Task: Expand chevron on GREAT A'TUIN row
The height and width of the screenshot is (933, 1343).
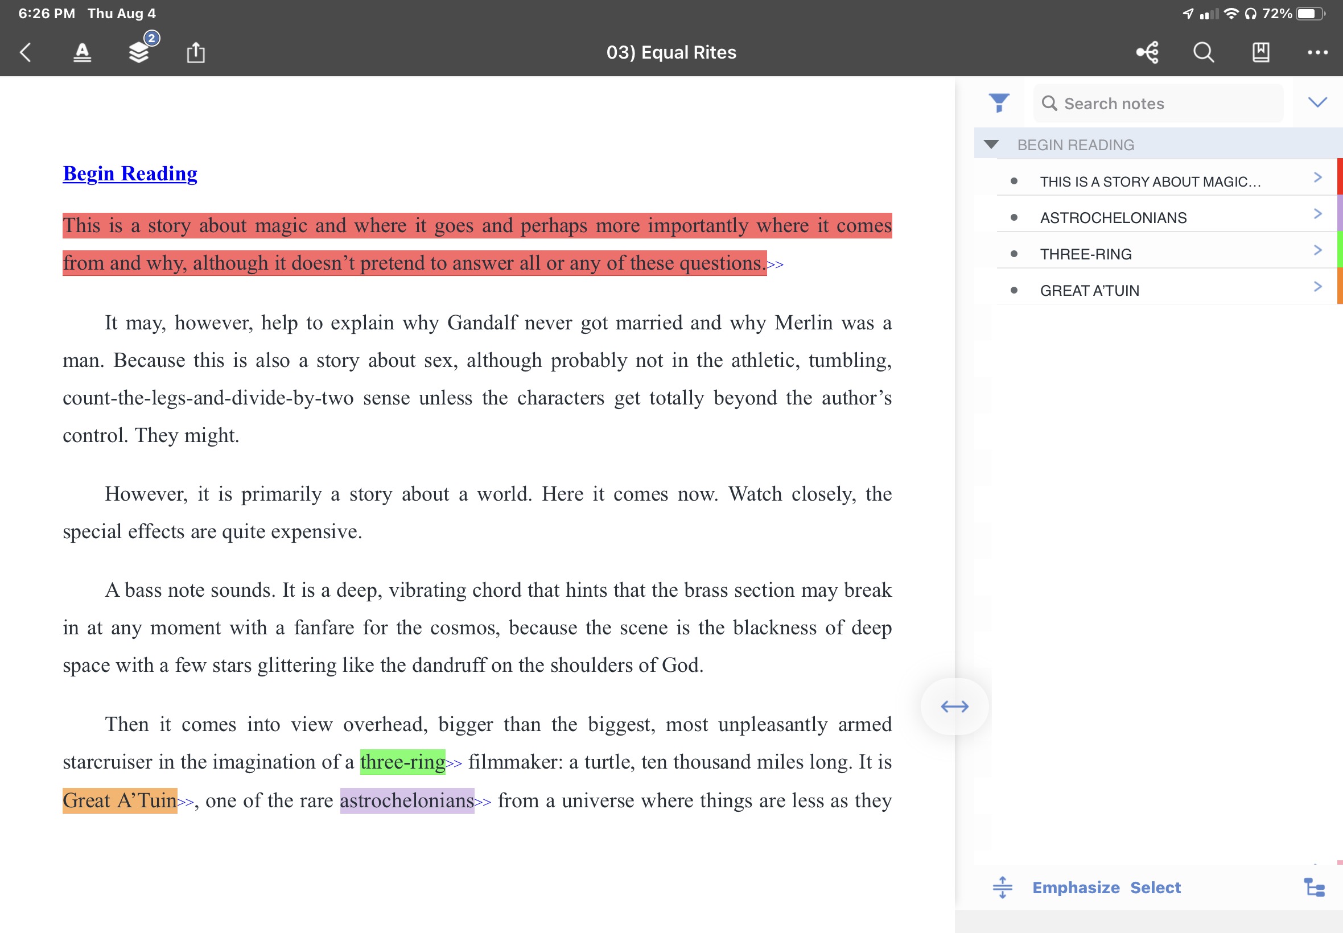Action: (1317, 287)
